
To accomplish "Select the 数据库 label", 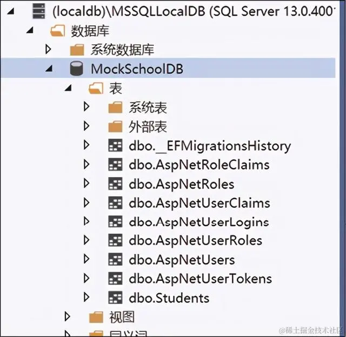I will tap(90, 31).
